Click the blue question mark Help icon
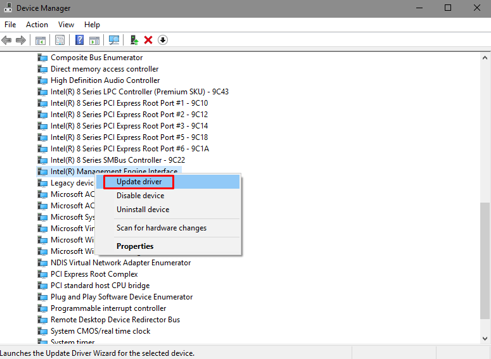491x359 pixels. pos(80,40)
